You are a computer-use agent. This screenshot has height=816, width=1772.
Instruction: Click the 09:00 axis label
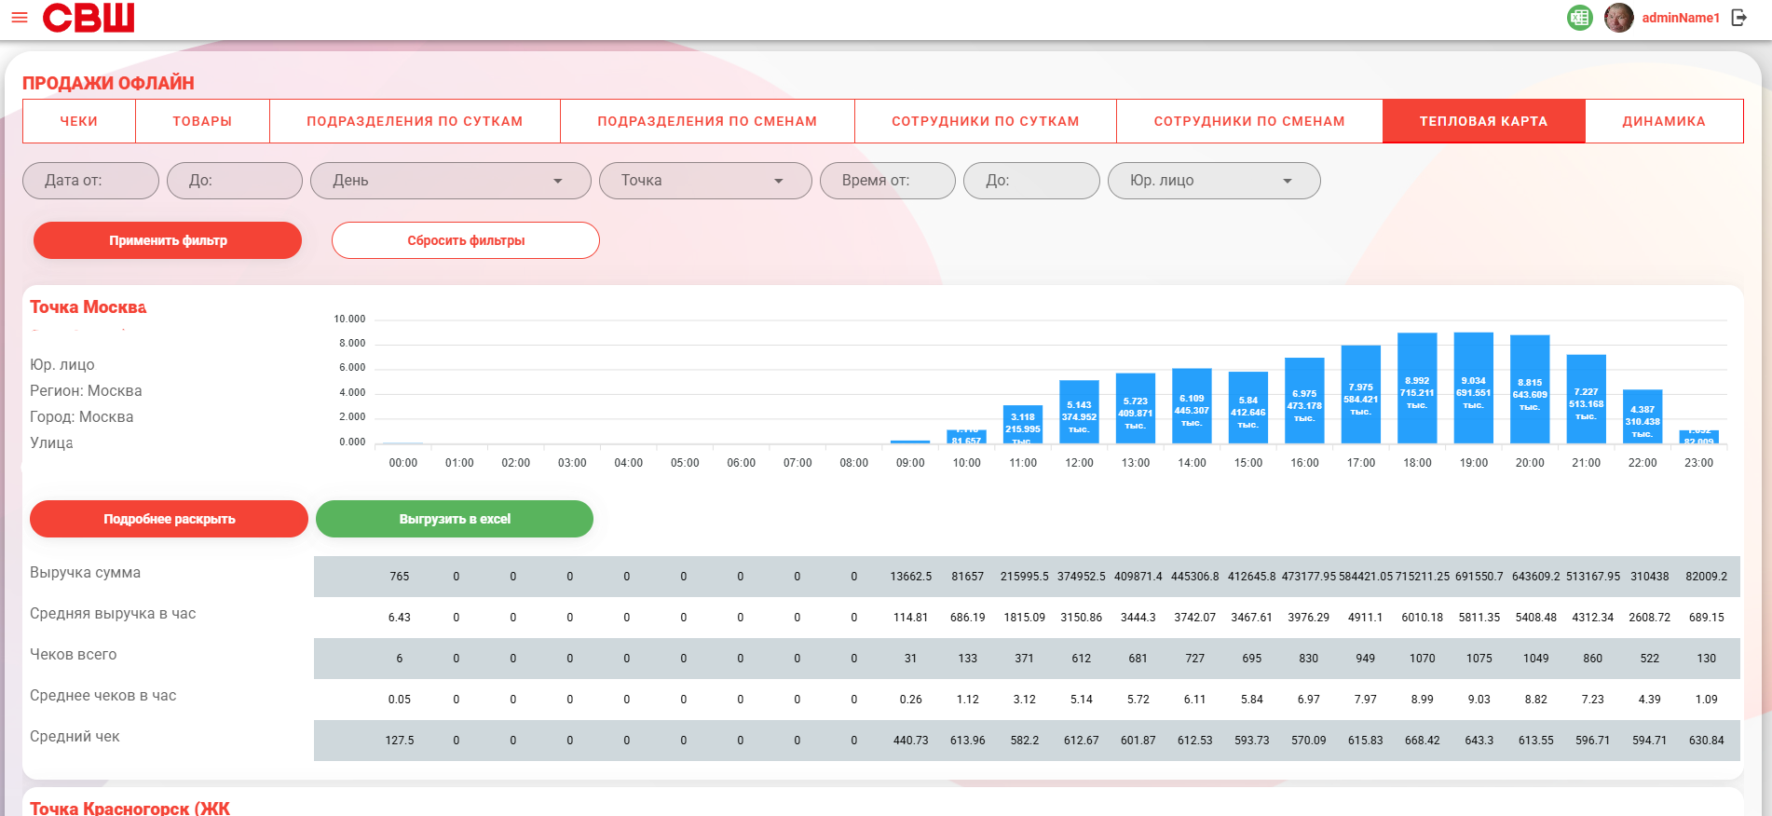tap(910, 463)
